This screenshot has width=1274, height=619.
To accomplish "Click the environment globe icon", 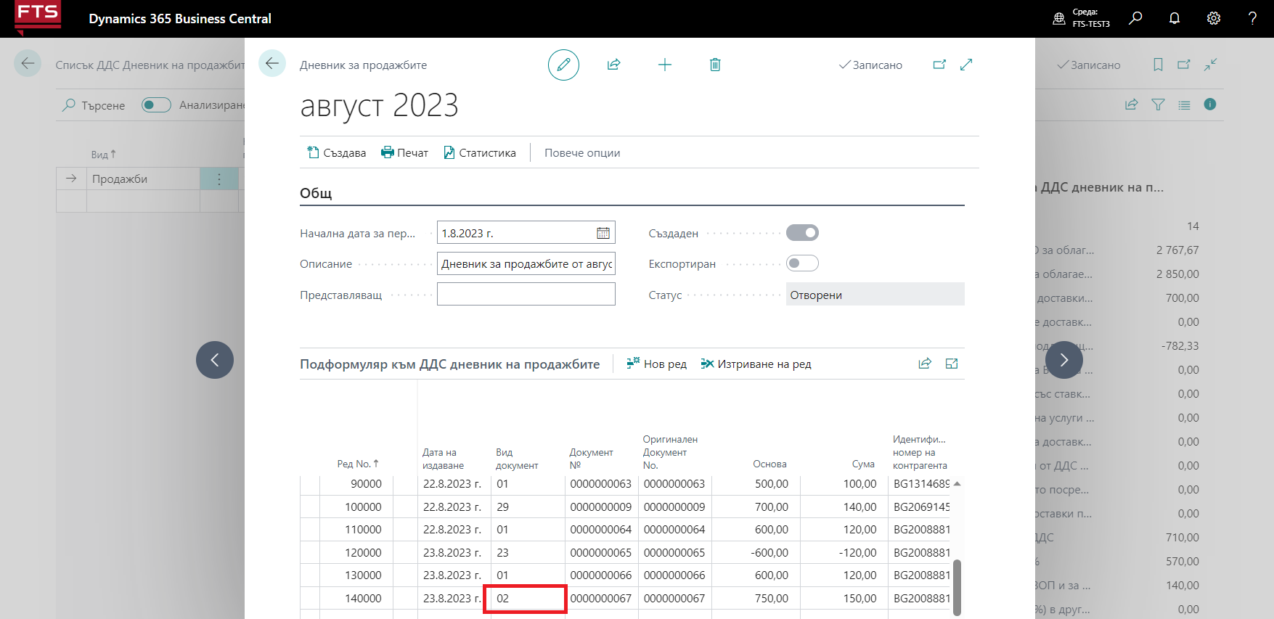I will coord(1059,18).
